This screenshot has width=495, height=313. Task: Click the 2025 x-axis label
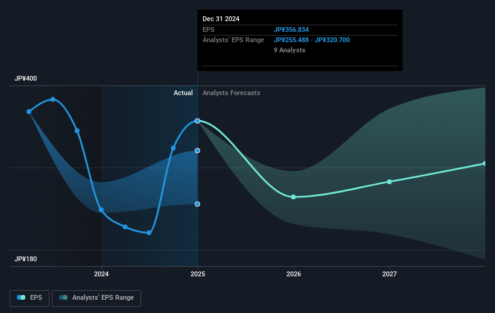(198, 274)
